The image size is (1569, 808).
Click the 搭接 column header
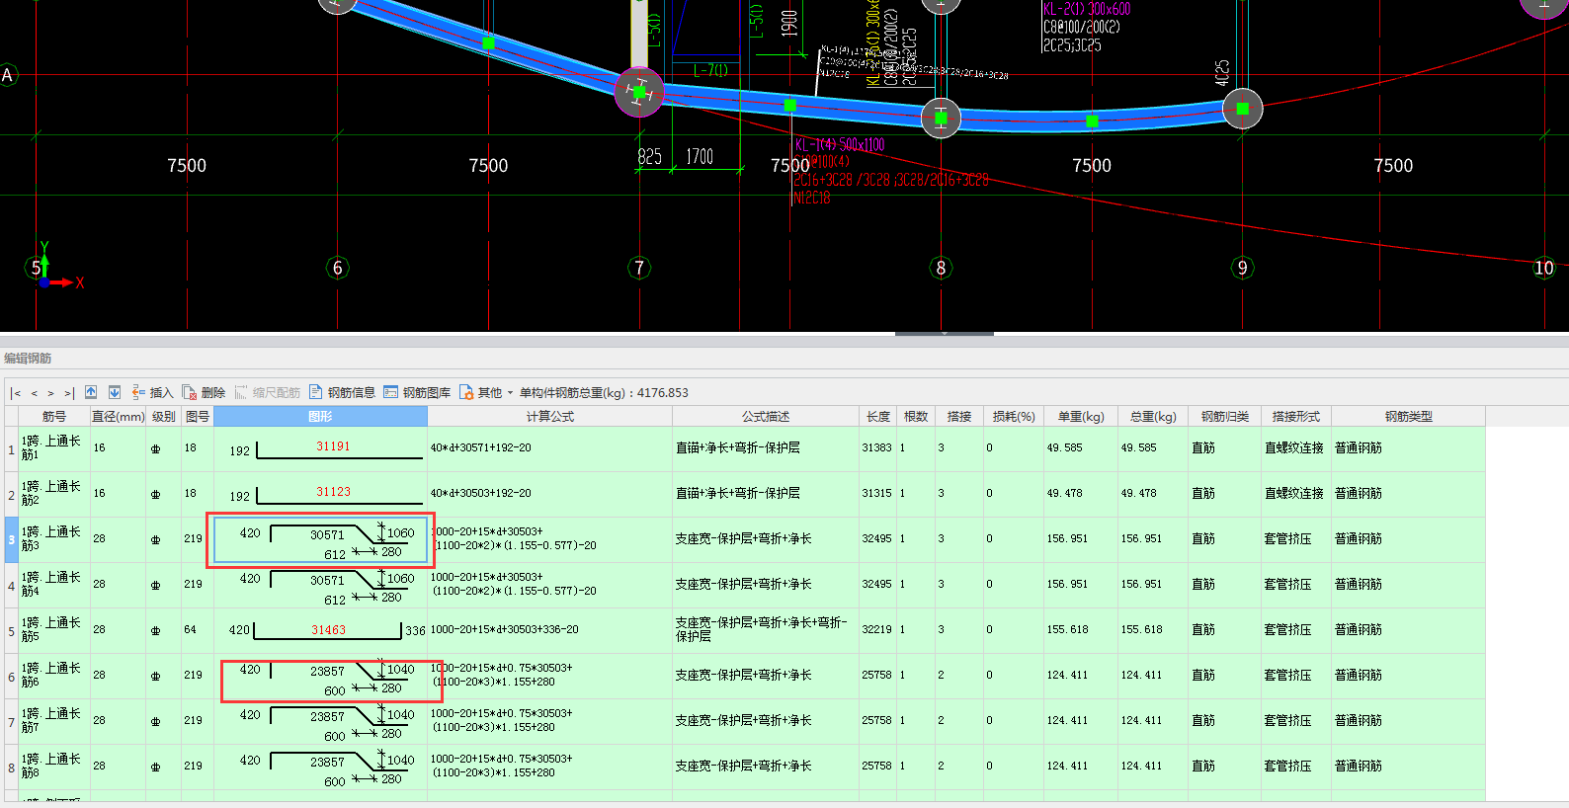[x=959, y=417]
